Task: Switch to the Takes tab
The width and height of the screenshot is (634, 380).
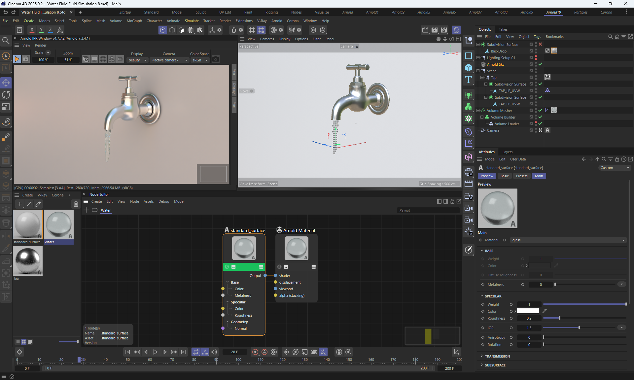Action: coord(503,29)
